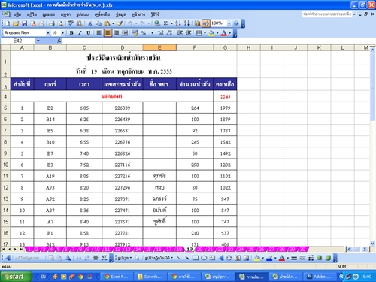Click the Copy icon in the toolbar
Screen dimensions: 376x282
(x=99, y=23)
